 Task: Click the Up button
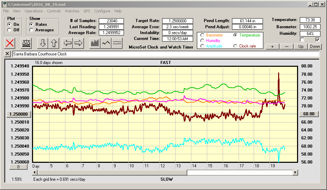pos(301,46)
